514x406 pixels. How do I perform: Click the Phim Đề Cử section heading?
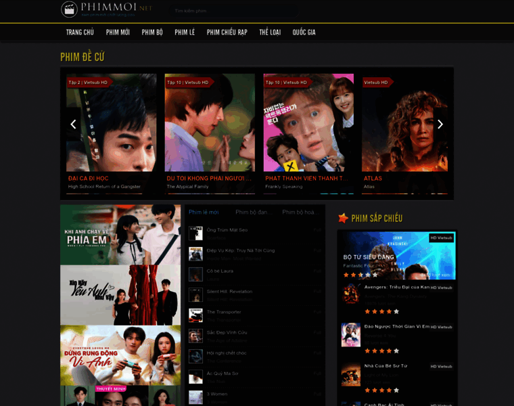point(83,57)
